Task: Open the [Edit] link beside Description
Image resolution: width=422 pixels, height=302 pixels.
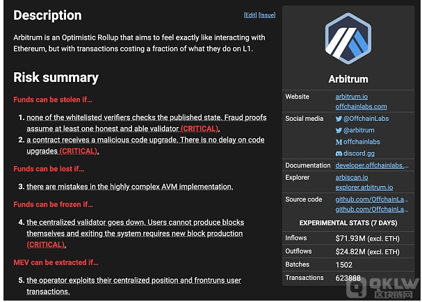Action: [250, 15]
